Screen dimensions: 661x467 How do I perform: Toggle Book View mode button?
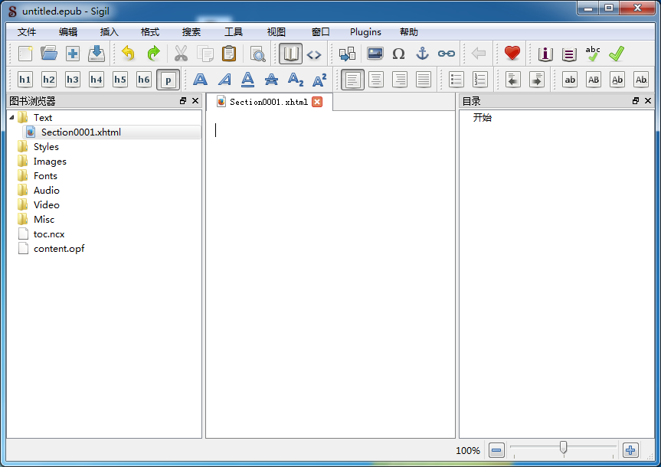pyautogui.click(x=290, y=54)
